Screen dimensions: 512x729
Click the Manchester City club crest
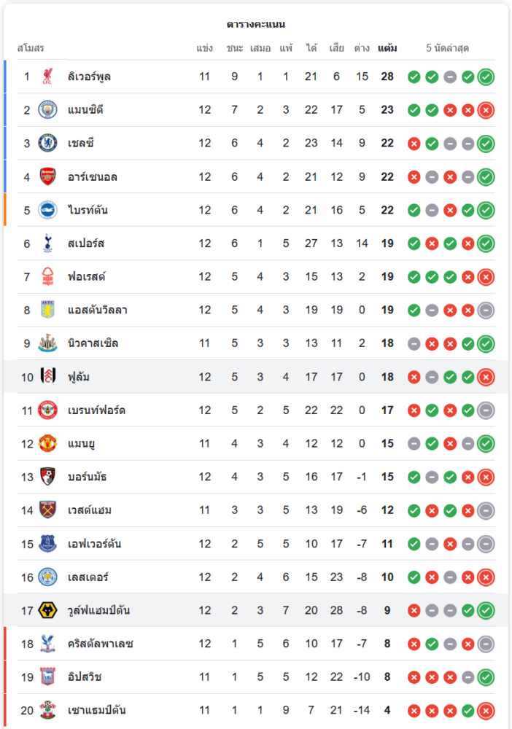click(x=47, y=110)
